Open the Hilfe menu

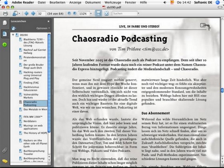[143, 2]
